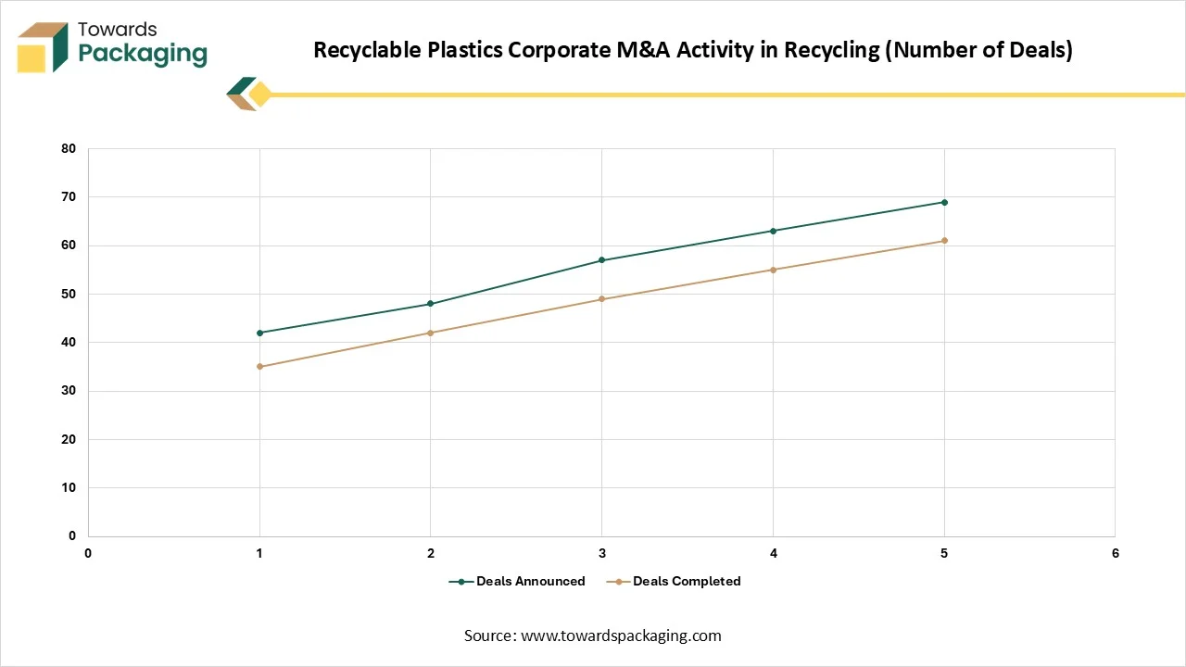The width and height of the screenshot is (1186, 667).
Task: Select the Deals Completed point at value 35
Action: pos(259,367)
